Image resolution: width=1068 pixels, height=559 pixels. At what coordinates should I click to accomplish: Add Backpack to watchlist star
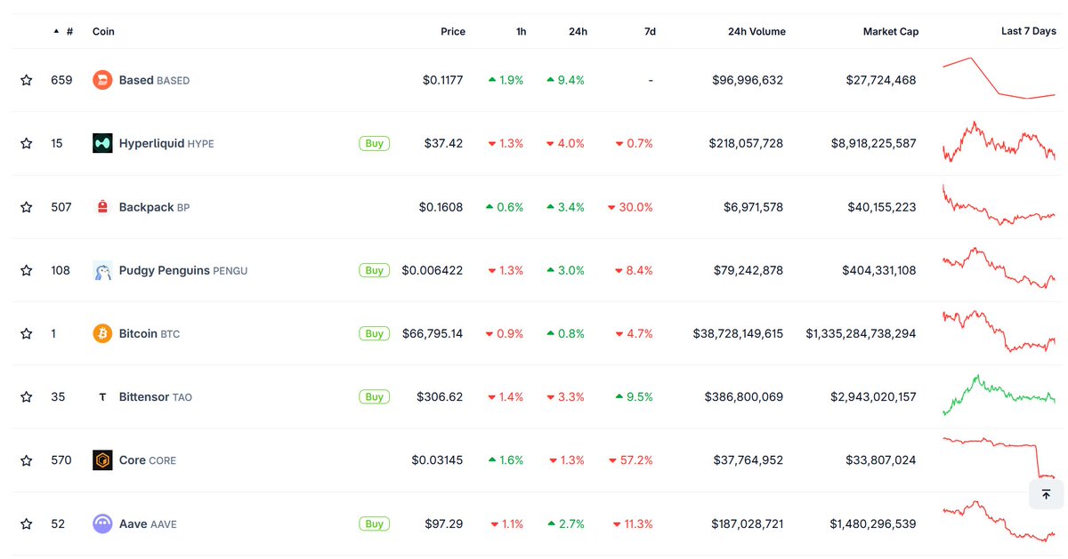[27, 207]
